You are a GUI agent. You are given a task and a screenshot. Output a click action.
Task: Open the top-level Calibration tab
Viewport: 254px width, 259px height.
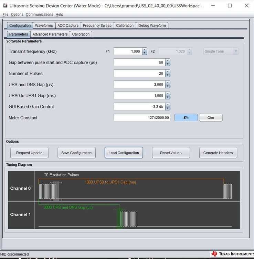point(125,26)
